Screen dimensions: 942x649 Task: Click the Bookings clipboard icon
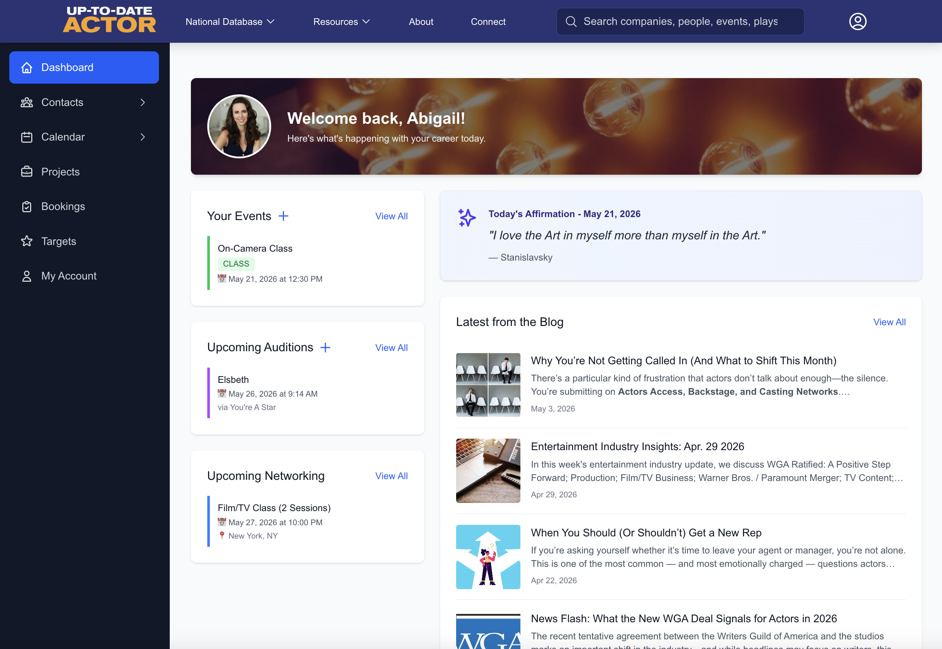pos(27,207)
